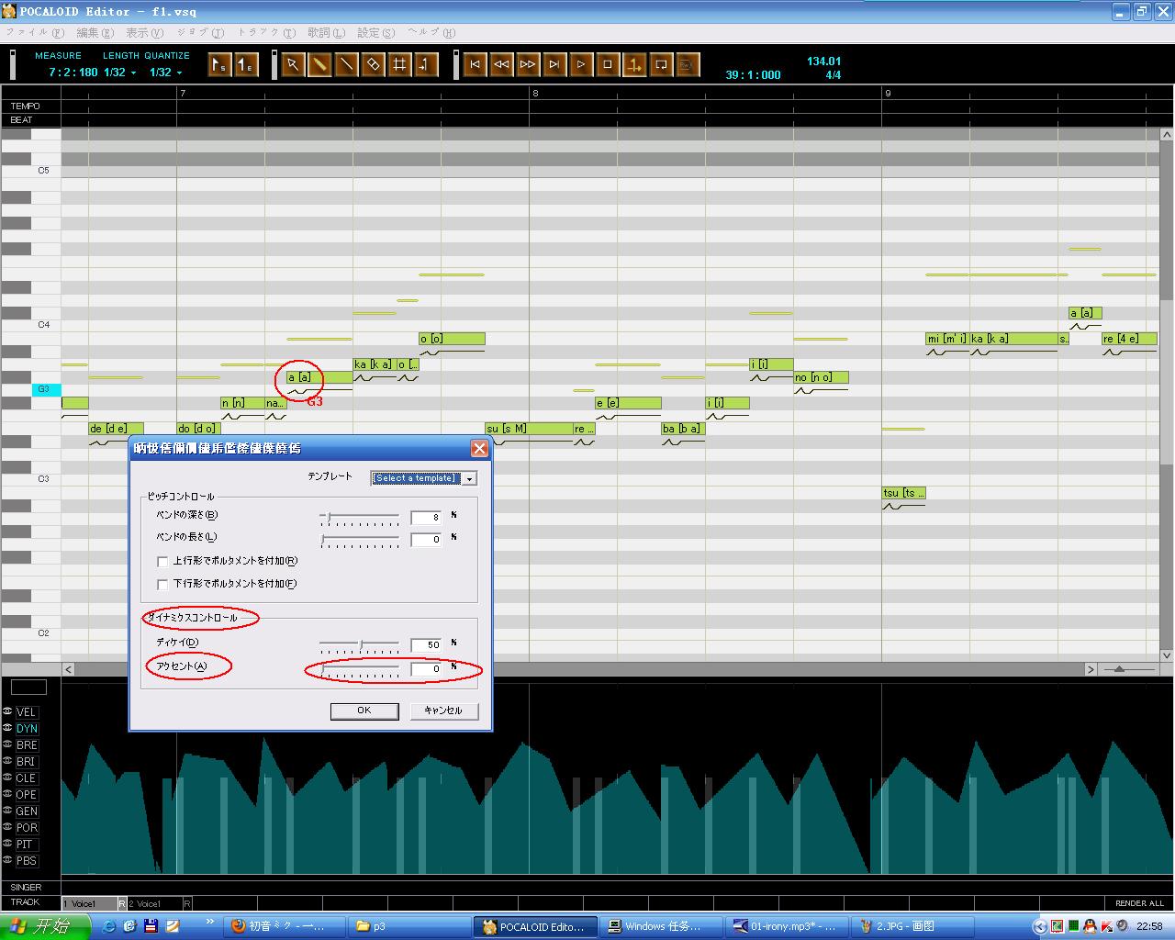Select the arrow pointer tool
The image size is (1175, 940).
pyautogui.click(x=293, y=64)
